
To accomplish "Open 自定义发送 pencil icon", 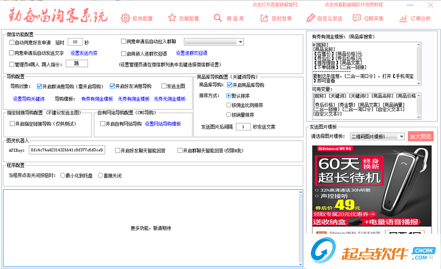I will (310, 18).
